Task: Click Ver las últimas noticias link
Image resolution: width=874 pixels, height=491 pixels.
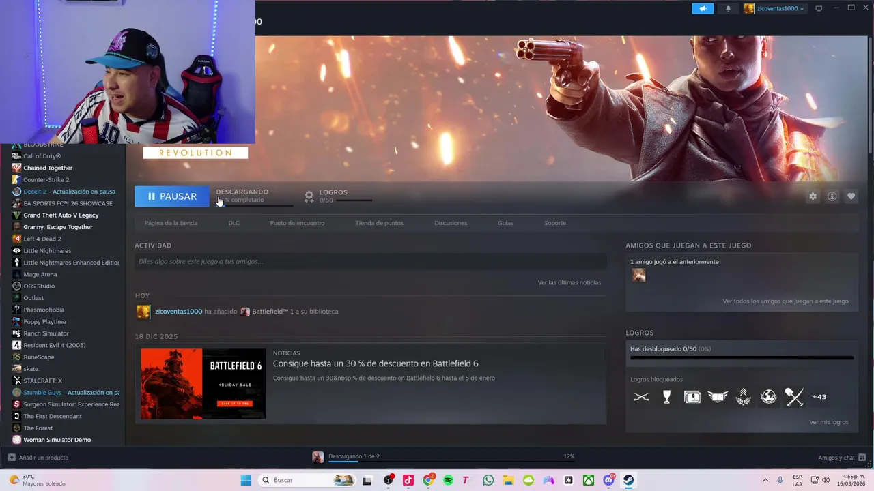Action: coord(569,282)
